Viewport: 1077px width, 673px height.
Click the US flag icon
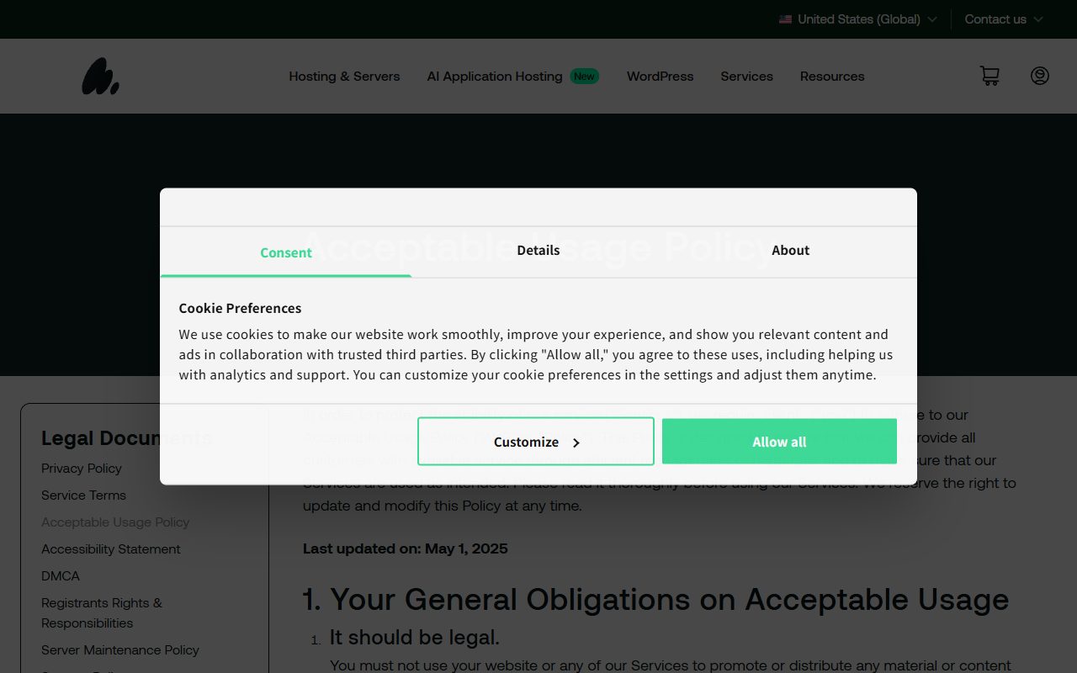click(785, 19)
